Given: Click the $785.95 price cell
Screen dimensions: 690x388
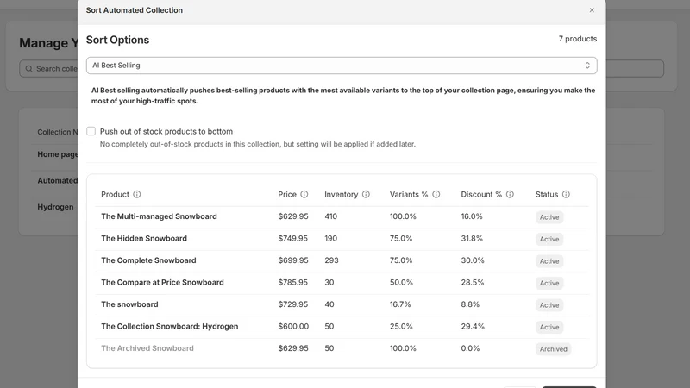Looking at the screenshot, I should point(292,283).
